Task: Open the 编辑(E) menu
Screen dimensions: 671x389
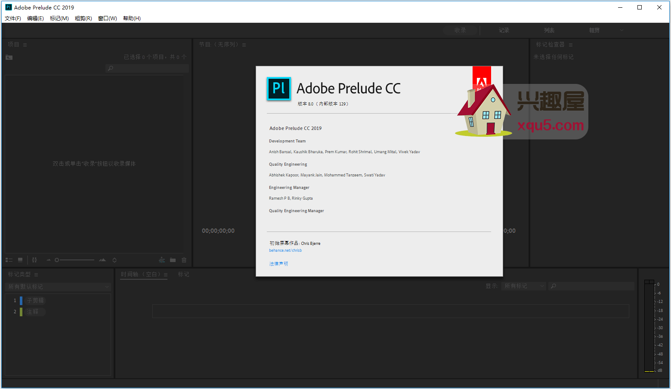Action: tap(35, 19)
